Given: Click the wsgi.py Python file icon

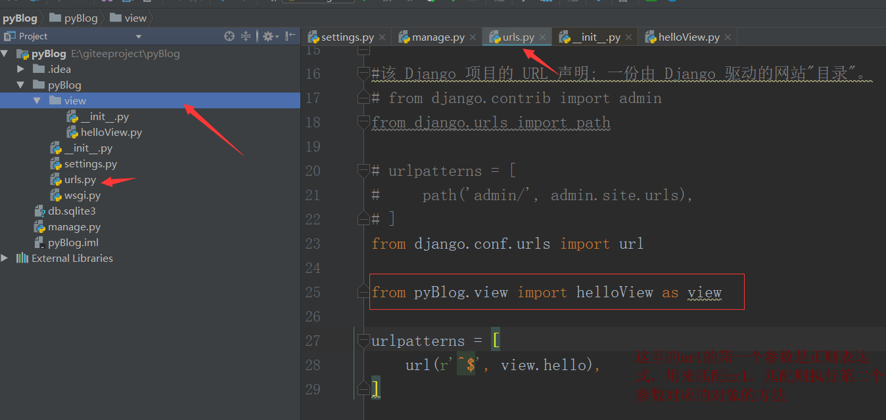Looking at the screenshot, I should point(57,195).
